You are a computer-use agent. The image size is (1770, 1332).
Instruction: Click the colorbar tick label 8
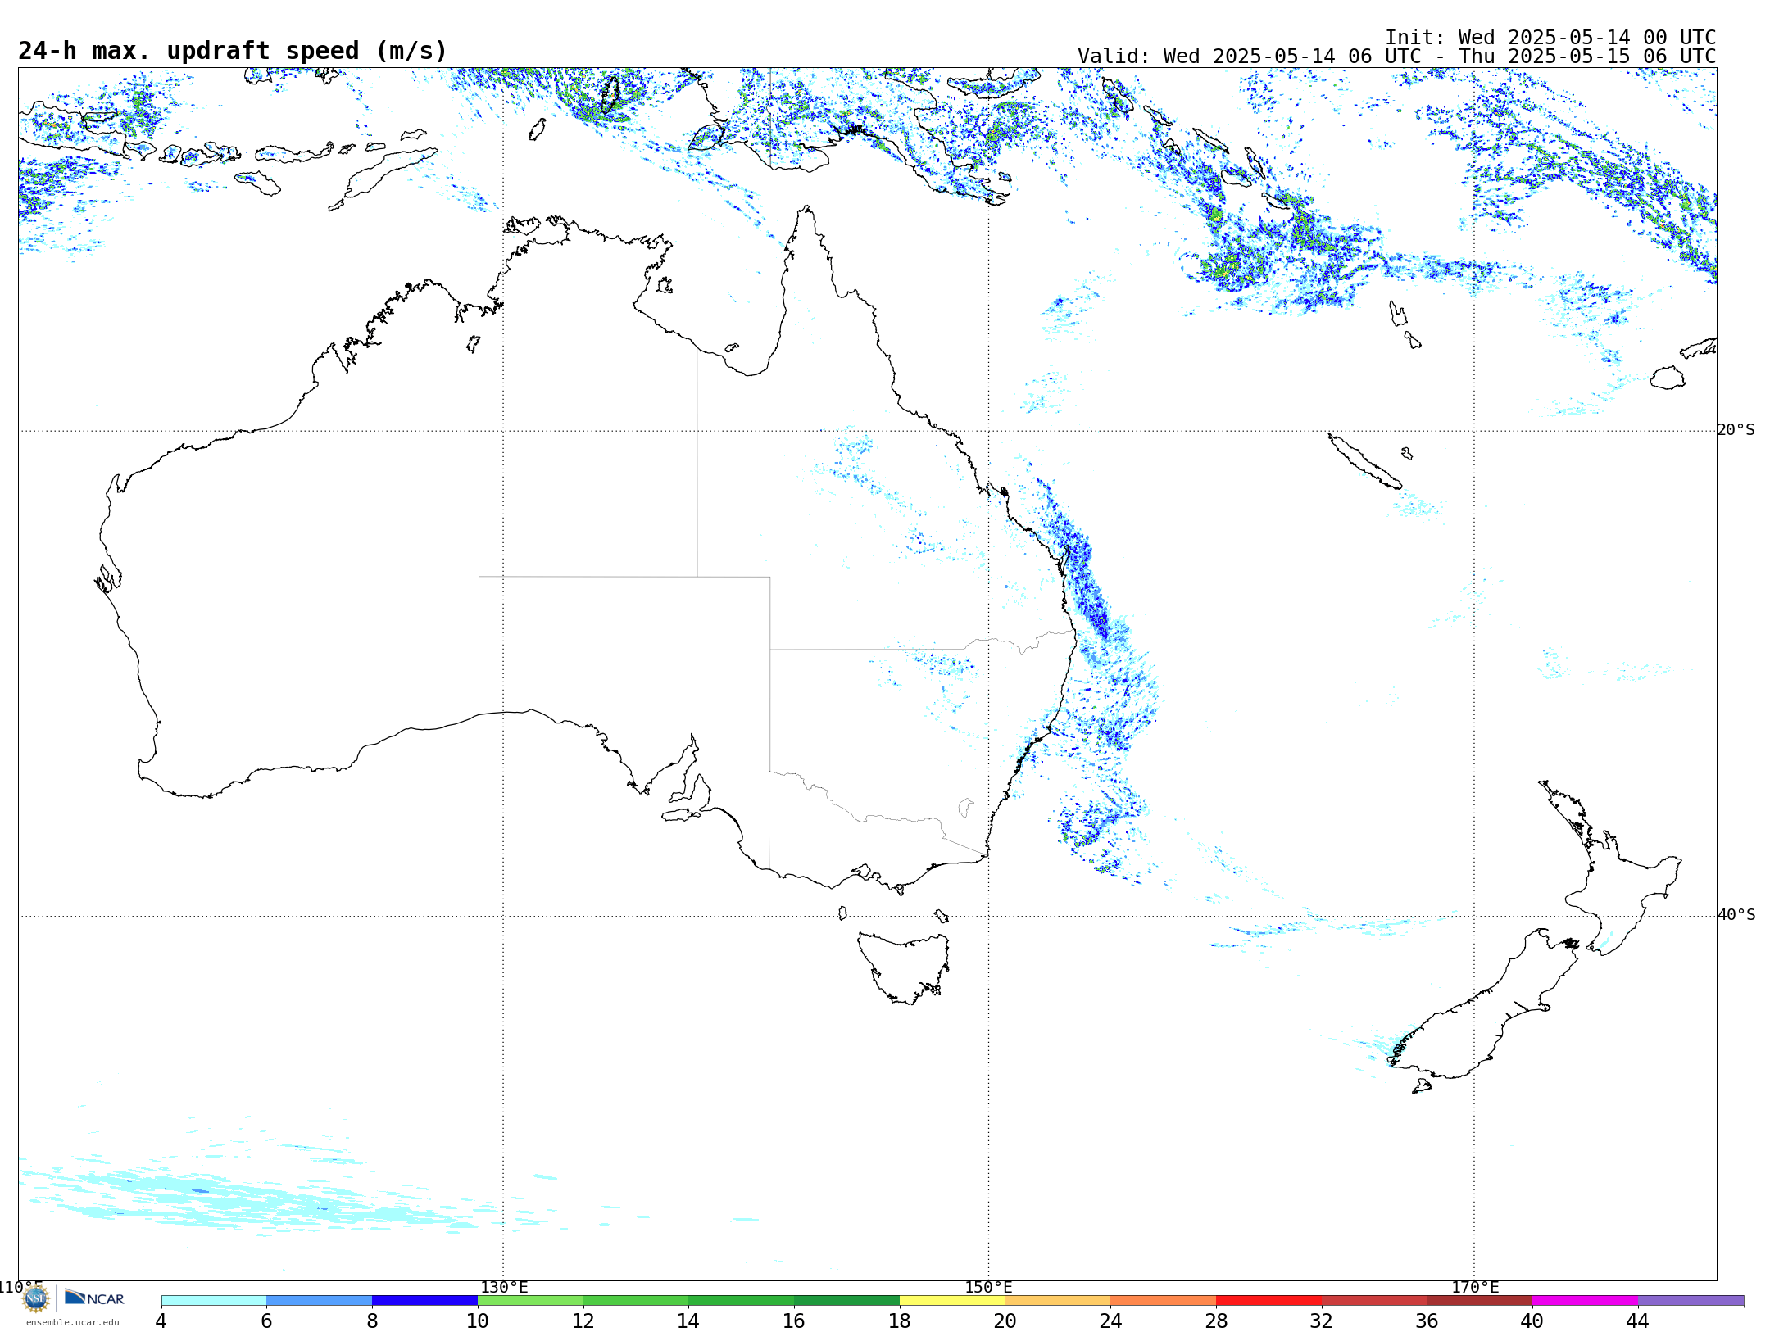coord(372,1321)
